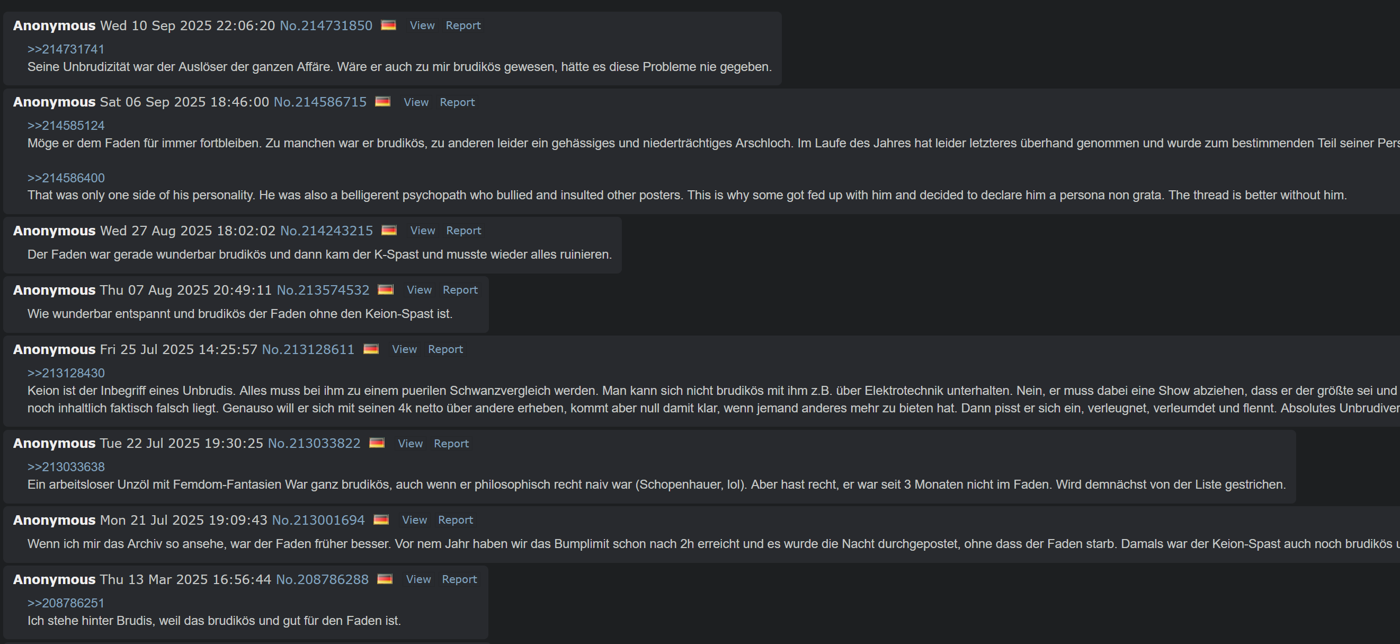Report the post No.214586715
Viewport: 1400px width, 644px height.
pos(457,102)
